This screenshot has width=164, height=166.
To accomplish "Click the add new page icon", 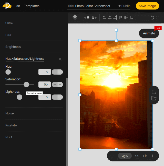I will (154, 92).
